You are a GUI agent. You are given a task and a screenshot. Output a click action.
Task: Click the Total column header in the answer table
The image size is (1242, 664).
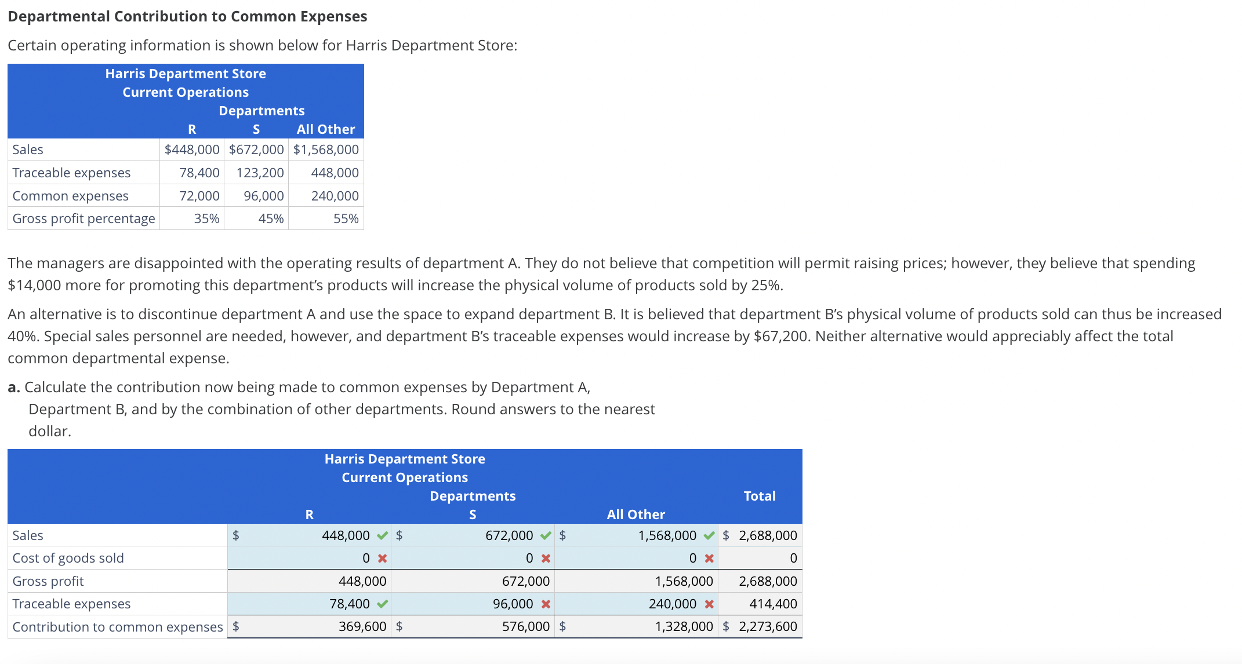coord(760,496)
